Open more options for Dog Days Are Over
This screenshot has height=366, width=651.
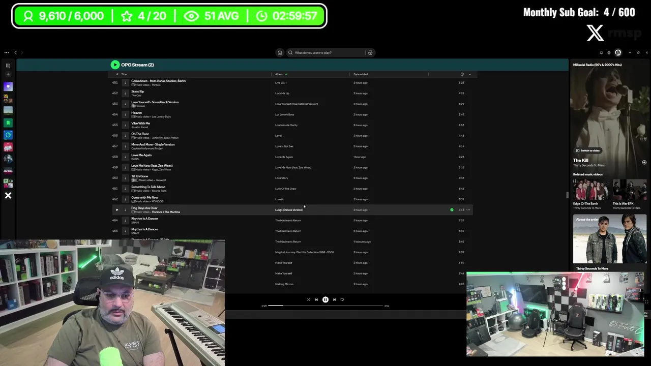click(468, 209)
